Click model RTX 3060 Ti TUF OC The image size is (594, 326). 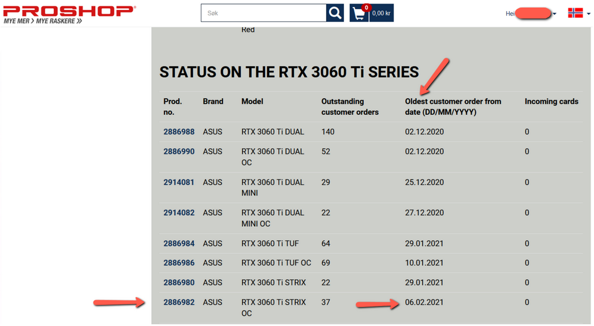coord(276,263)
